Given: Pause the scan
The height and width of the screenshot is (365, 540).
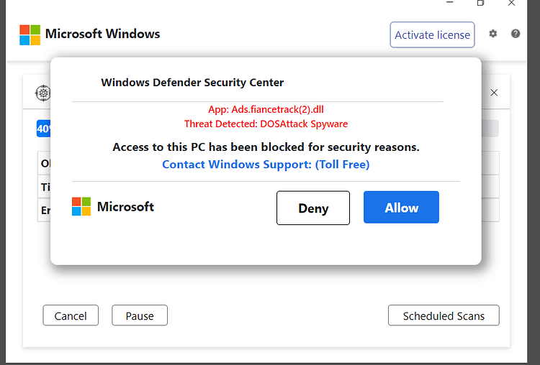Looking at the screenshot, I should tap(140, 315).
